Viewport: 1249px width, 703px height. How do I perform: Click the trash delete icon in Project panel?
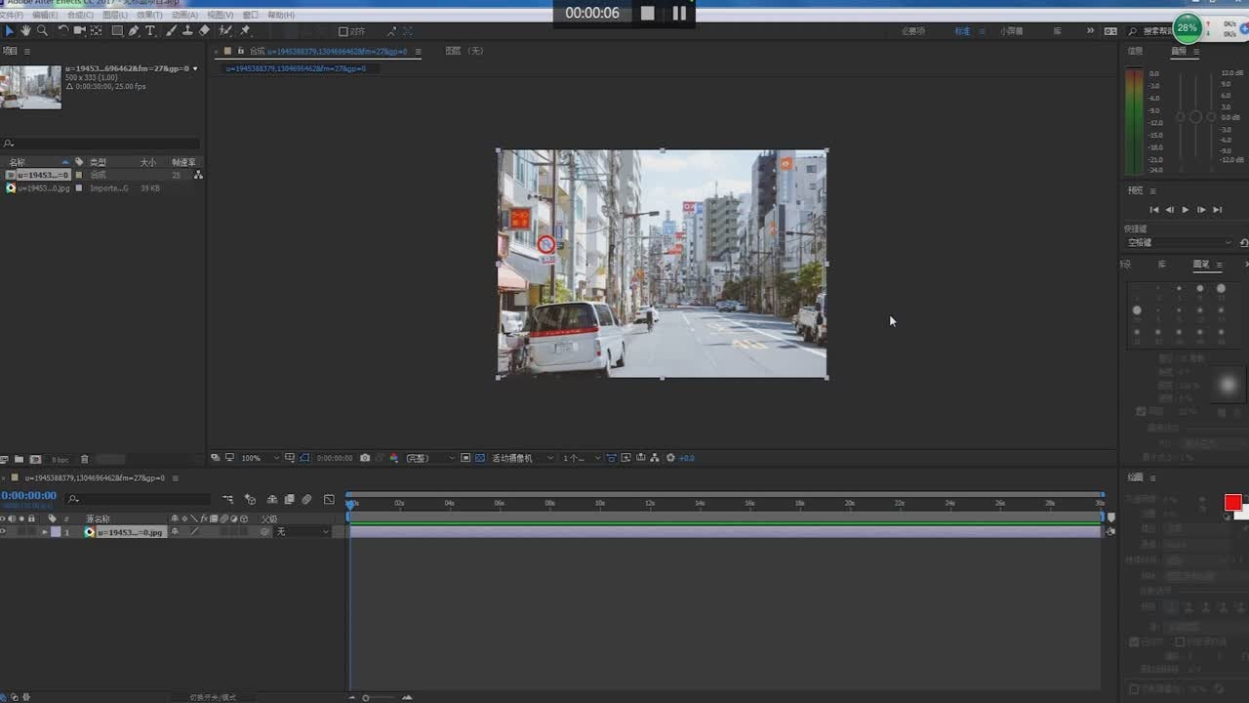tap(84, 459)
